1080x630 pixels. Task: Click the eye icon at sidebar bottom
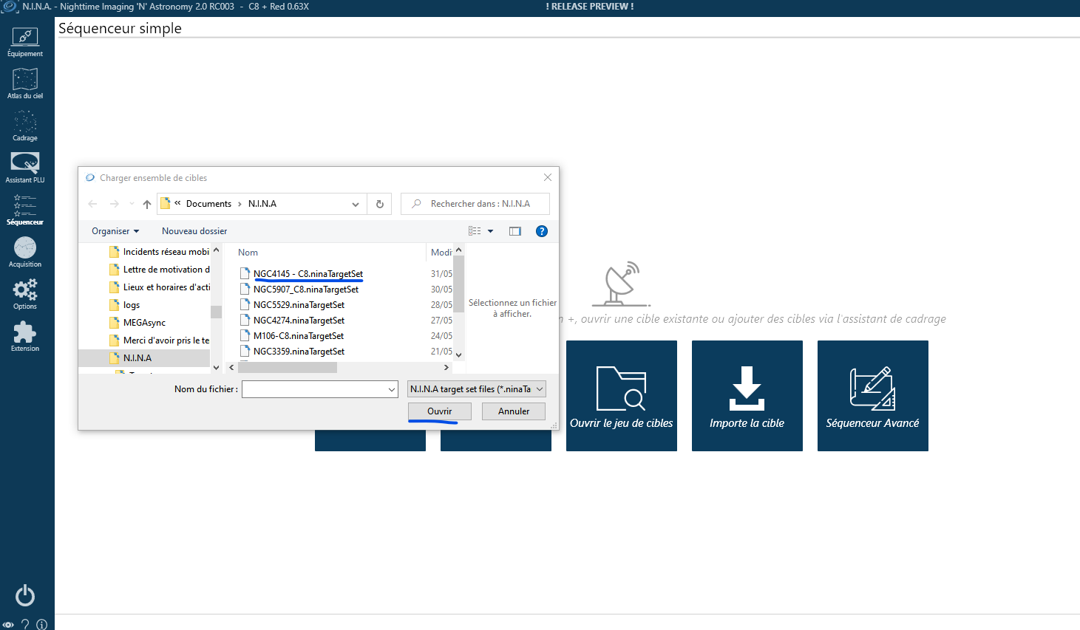coord(8,624)
